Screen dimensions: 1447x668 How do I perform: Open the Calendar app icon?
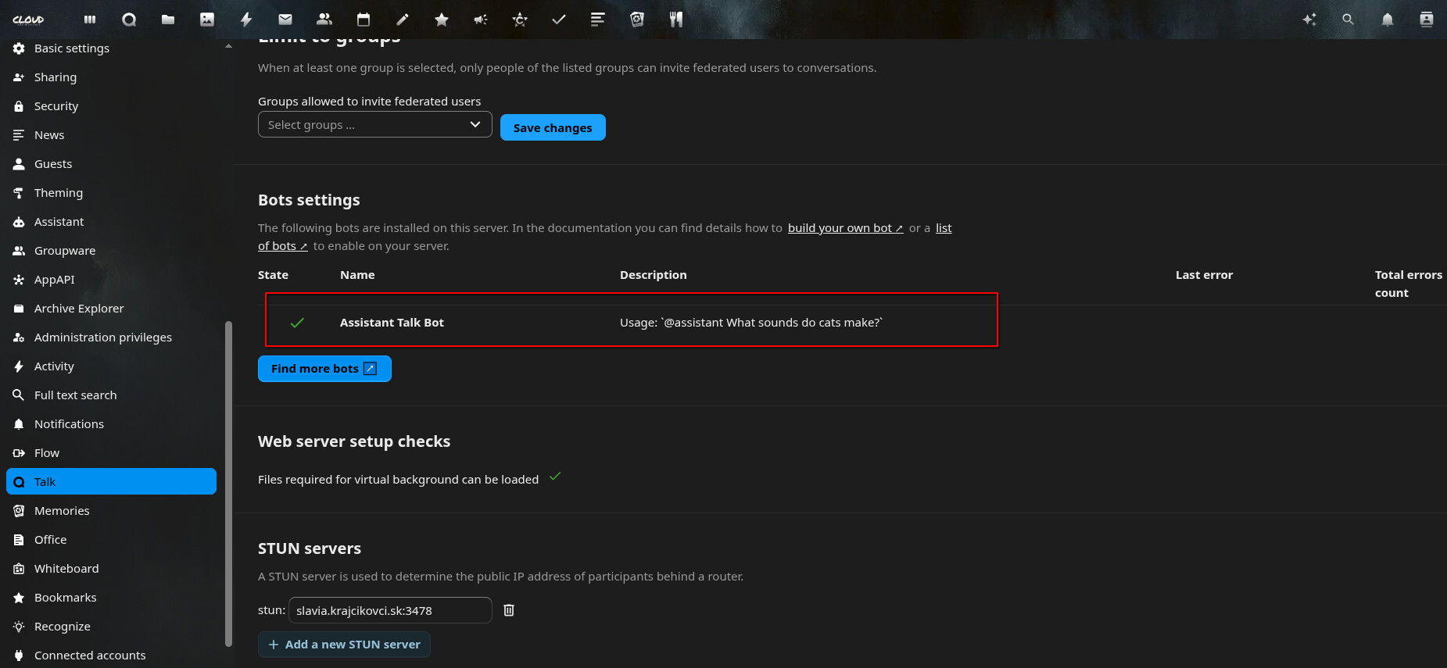click(x=364, y=20)
